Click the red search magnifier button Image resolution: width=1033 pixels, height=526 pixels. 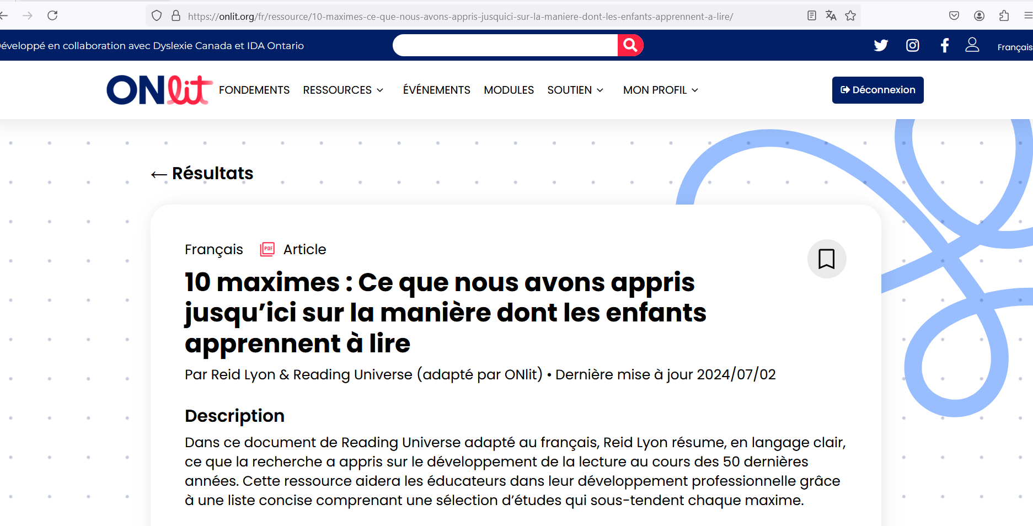(630, 45)
